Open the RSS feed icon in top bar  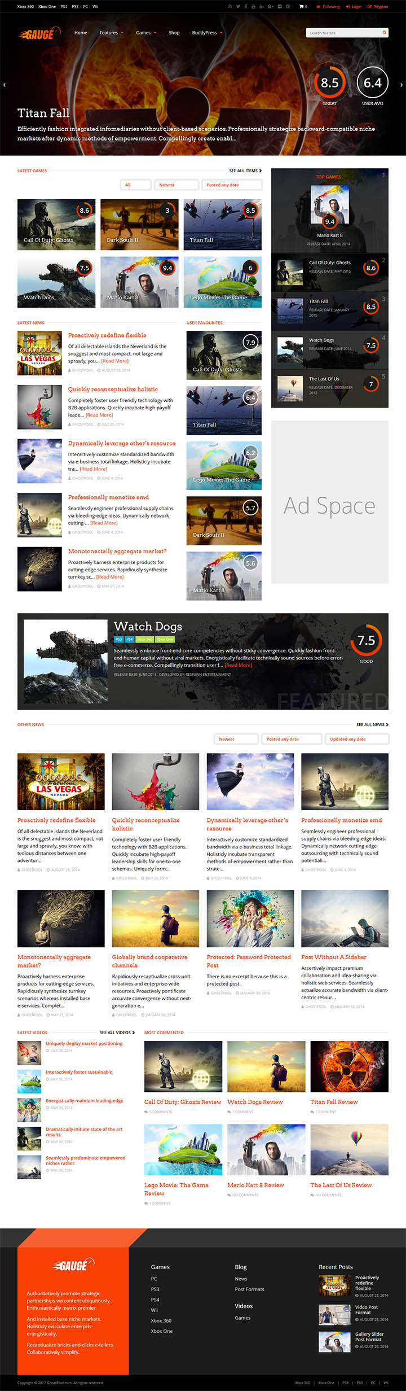[x=230, y=7]
